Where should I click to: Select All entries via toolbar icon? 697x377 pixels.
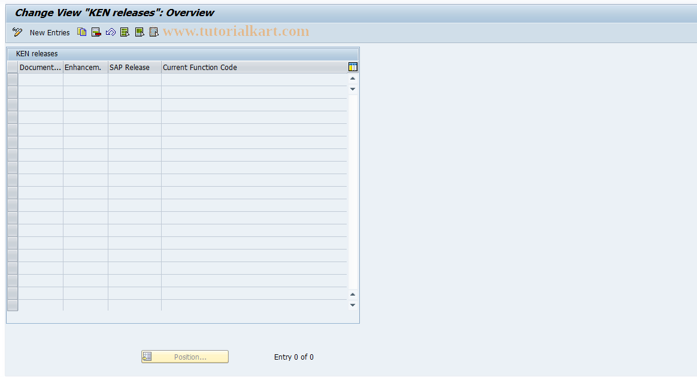pyautogui.click(x=125, y=32)
